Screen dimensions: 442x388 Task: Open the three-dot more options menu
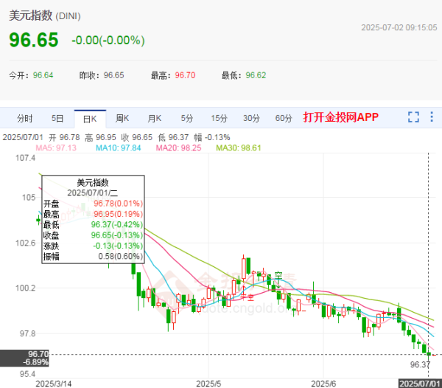(x=432, y=117)
